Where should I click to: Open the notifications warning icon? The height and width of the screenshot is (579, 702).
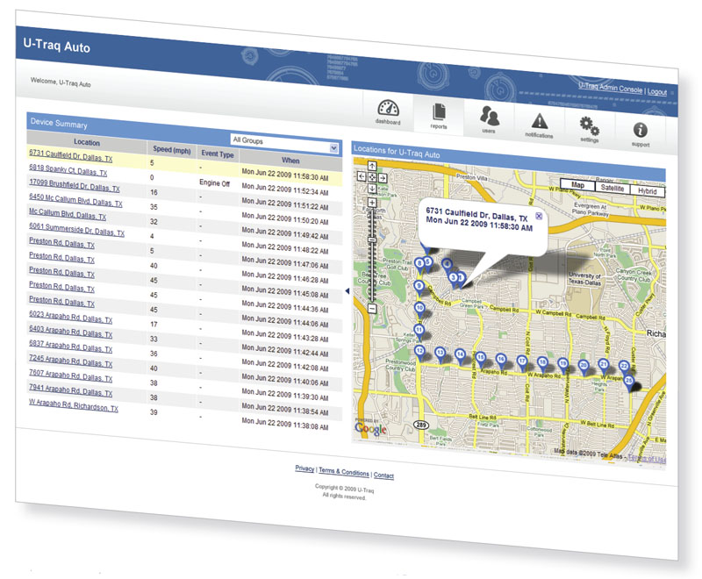pyautogui.click(x=540, y=124)
